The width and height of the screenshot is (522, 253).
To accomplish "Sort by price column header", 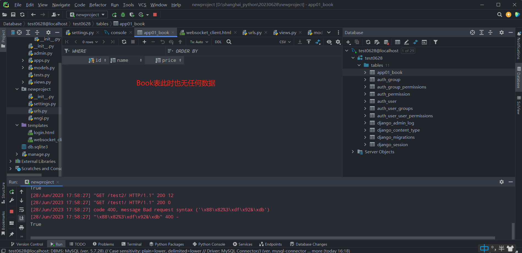I will tap(168, 60).
